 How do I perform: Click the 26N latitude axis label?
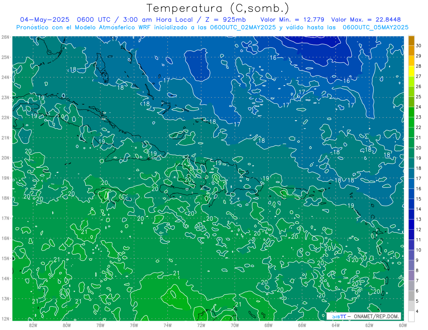click(5, 37)
